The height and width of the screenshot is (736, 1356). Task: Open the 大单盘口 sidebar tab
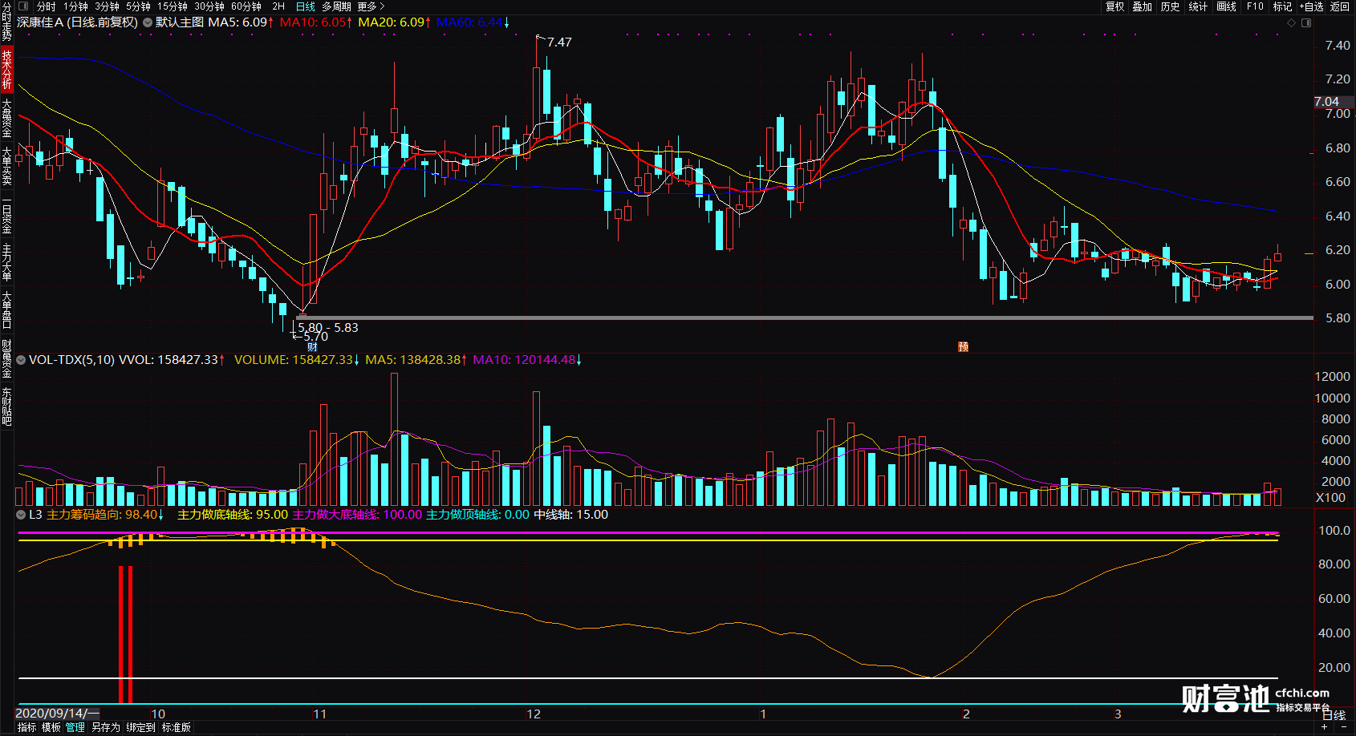point(6,310)
